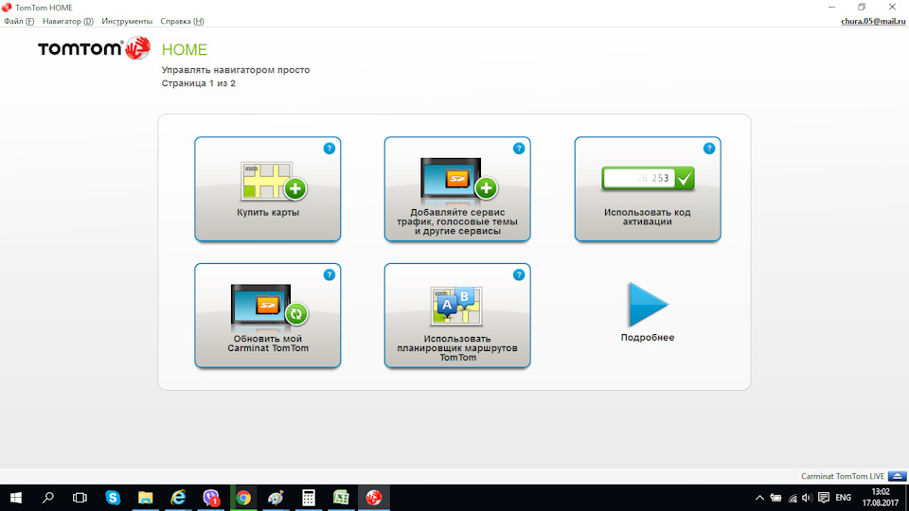Open Добавляйте сервис трафик tile

[x=456, y=189]
